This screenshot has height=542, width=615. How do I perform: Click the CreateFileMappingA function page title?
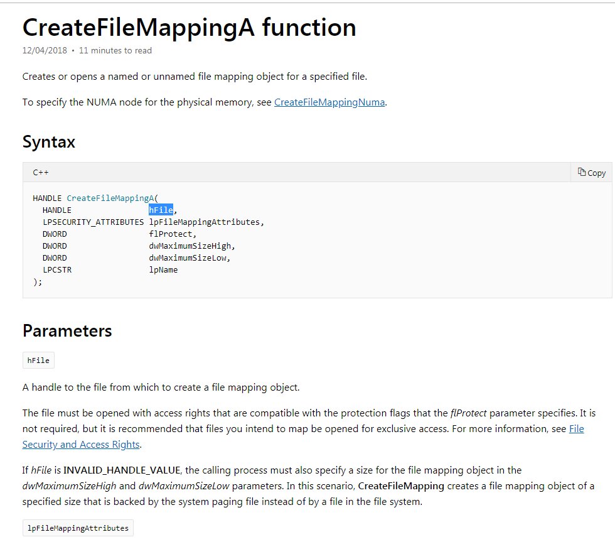pos(189,27)
